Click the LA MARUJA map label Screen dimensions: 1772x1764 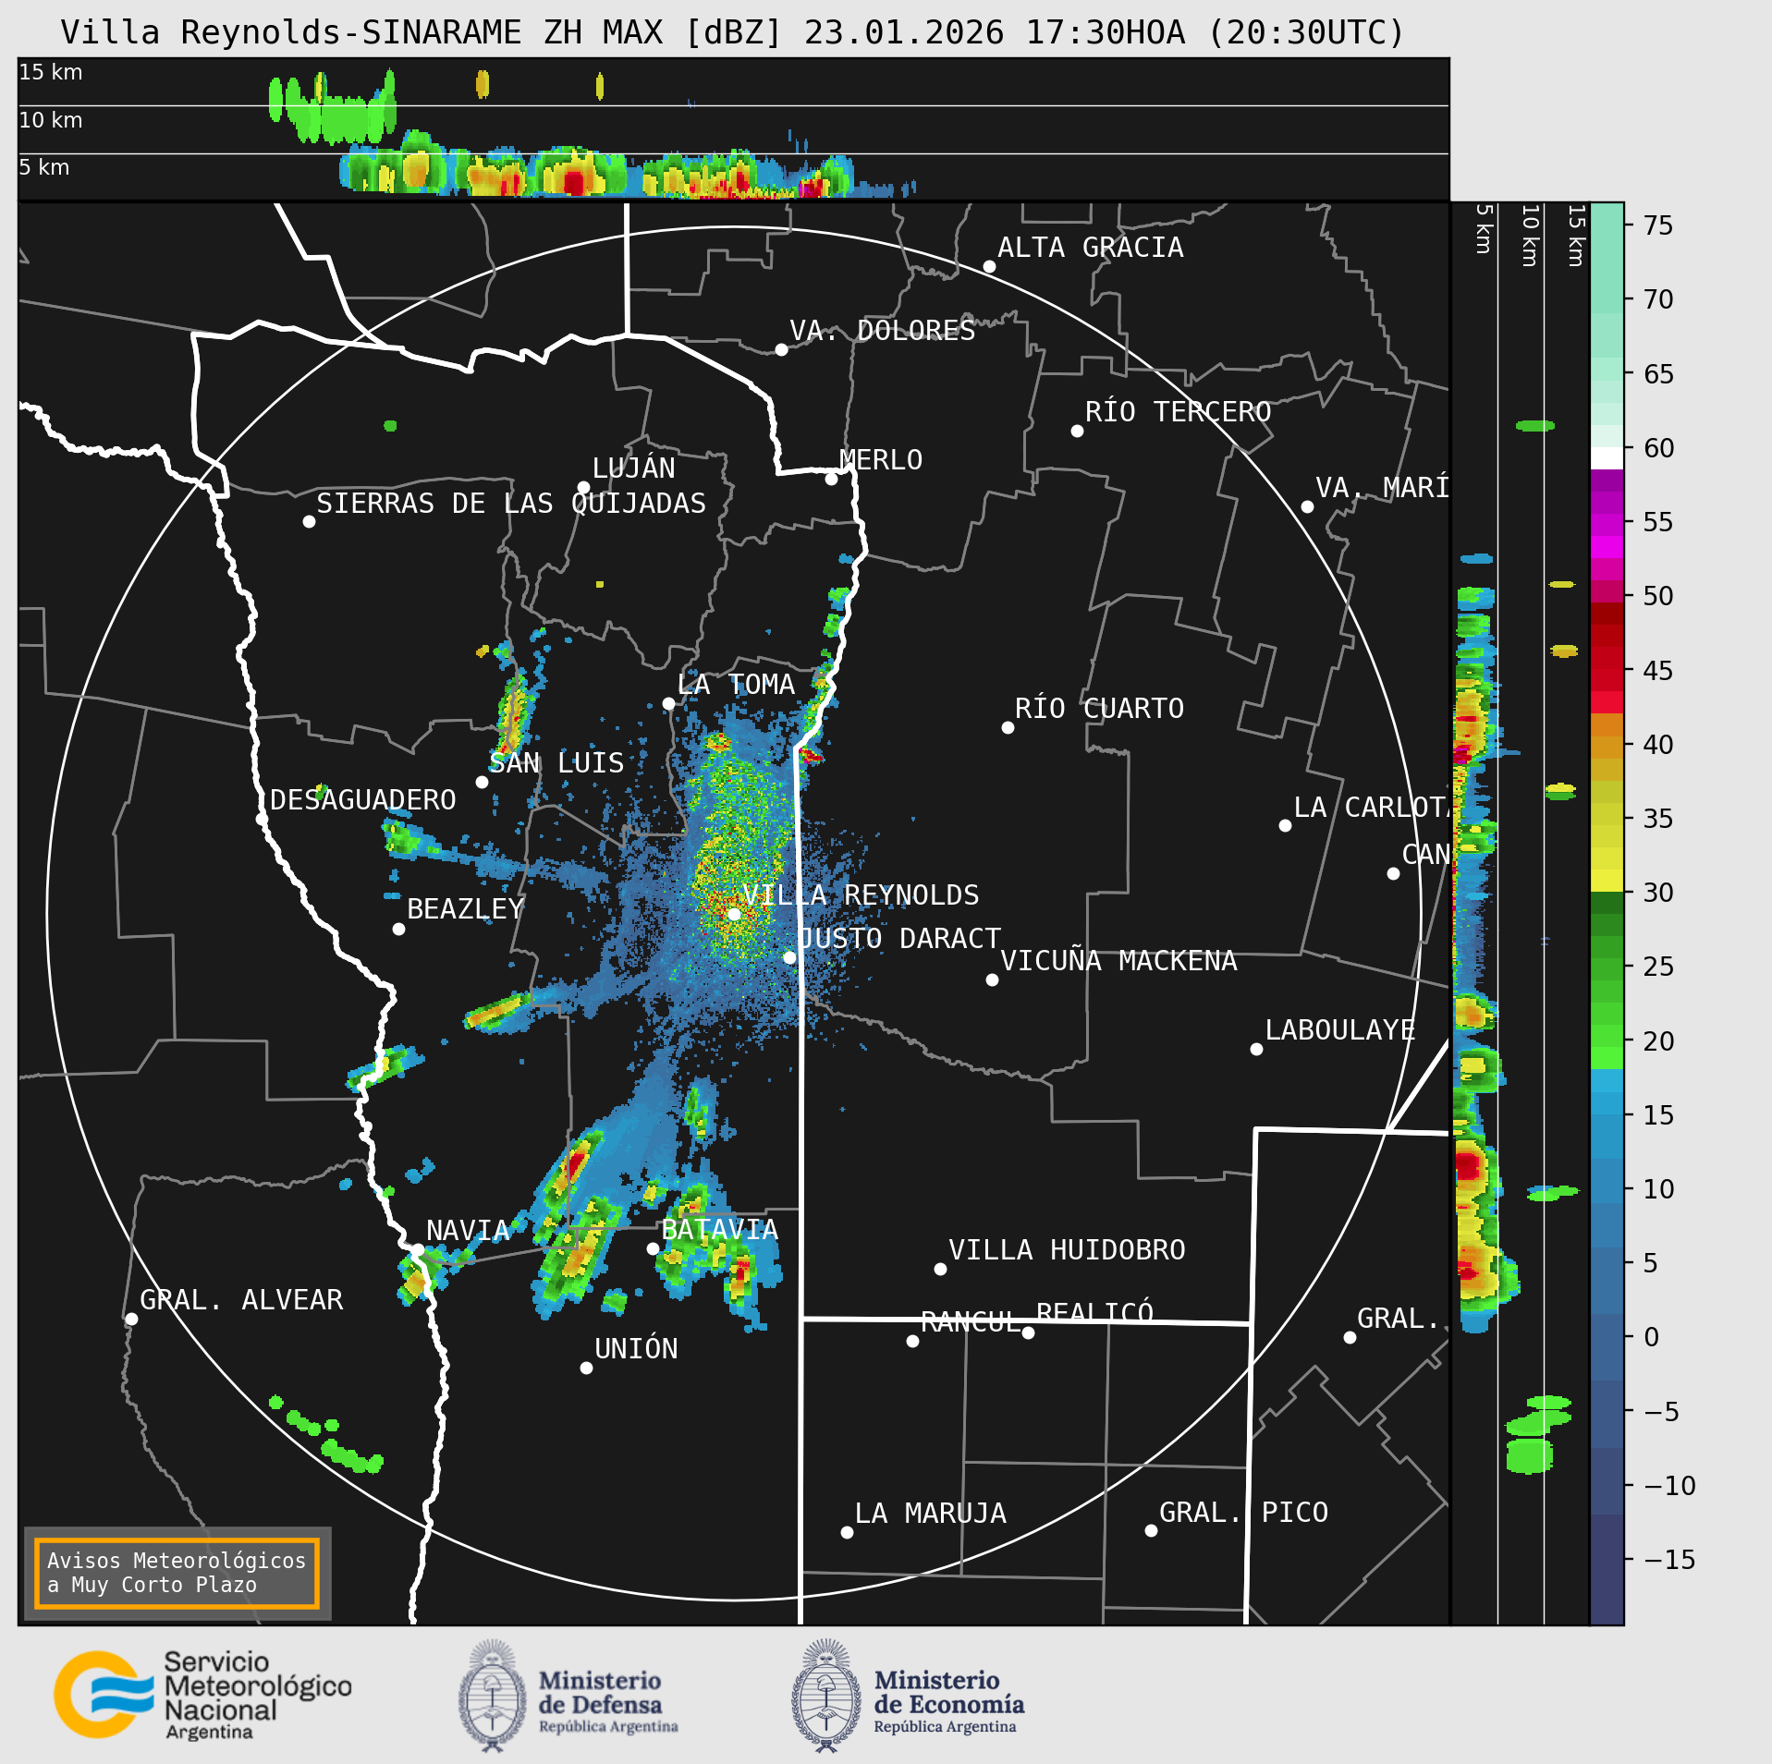click(x=931, y=1514)
